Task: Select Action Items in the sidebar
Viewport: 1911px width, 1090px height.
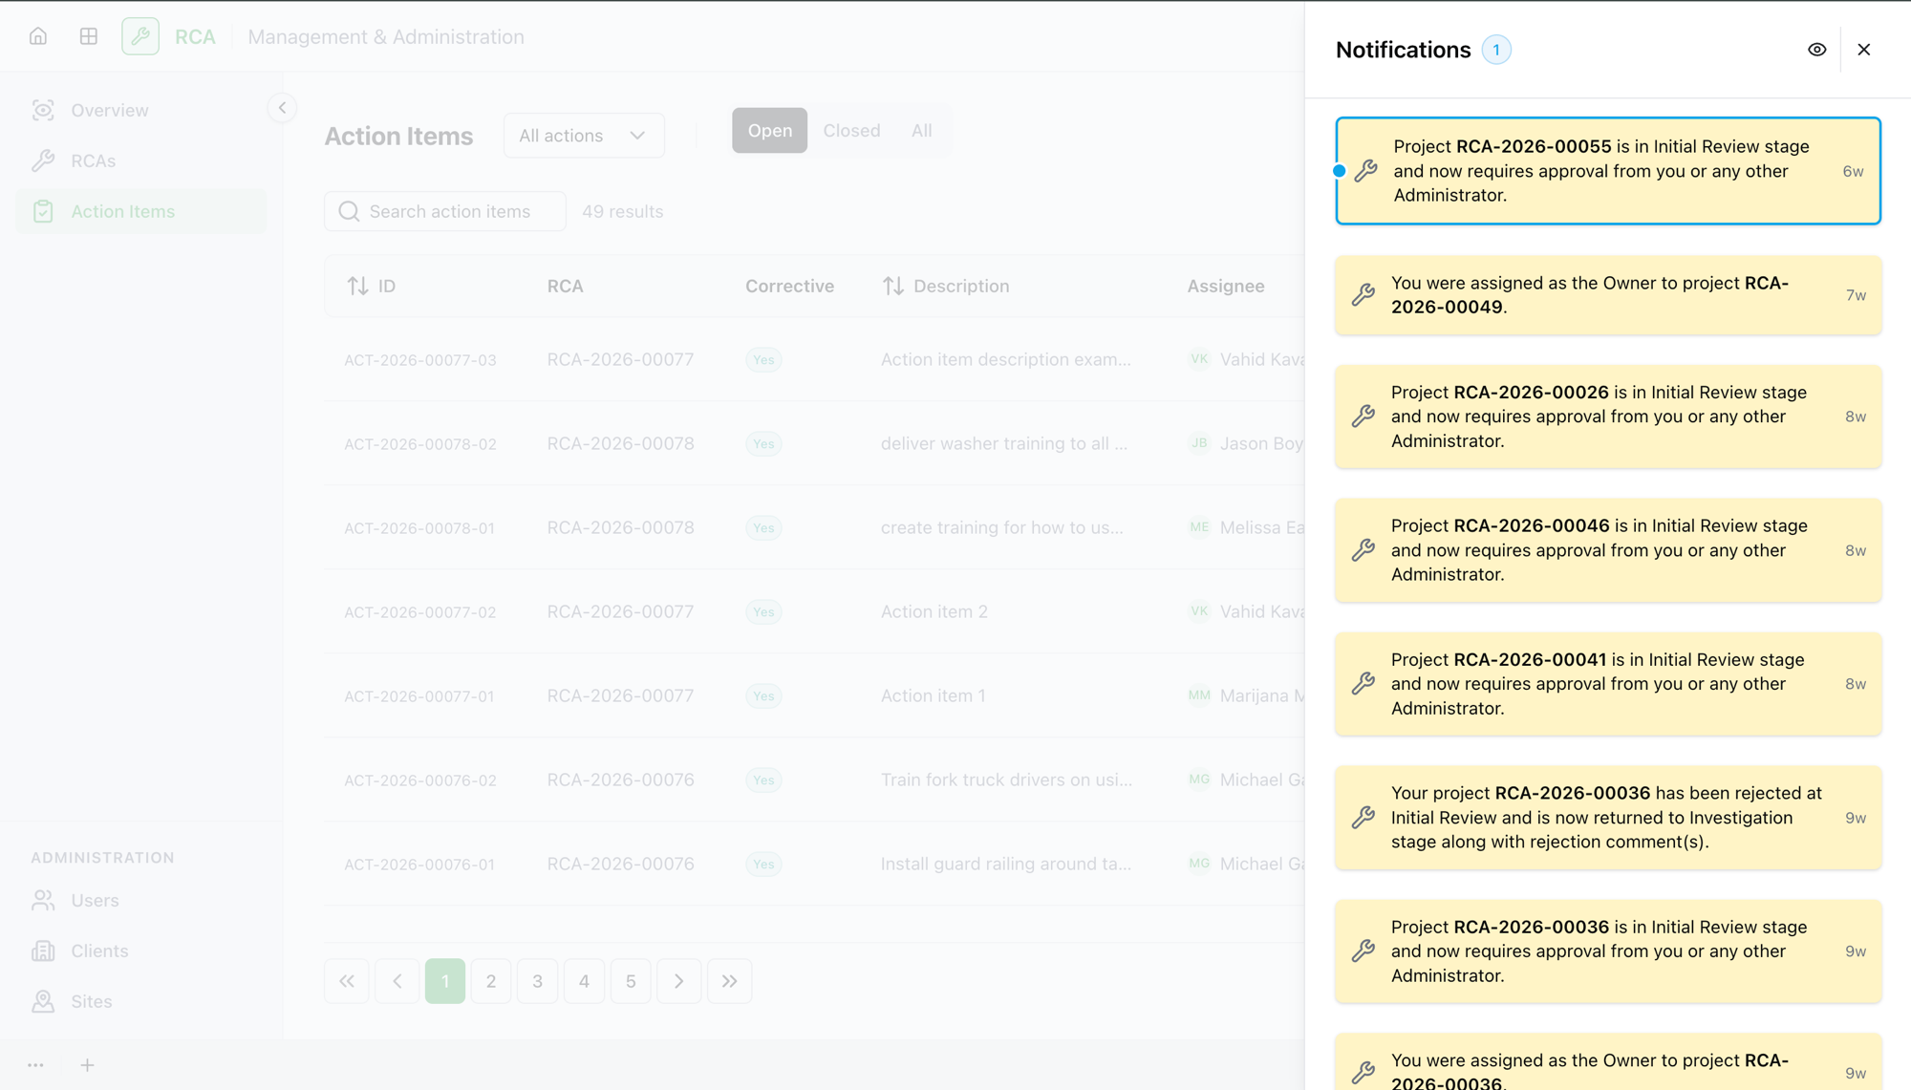Action: (x=141, y=211)
